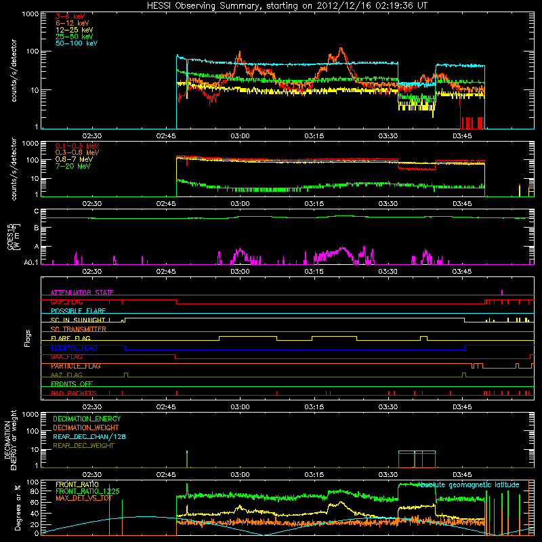The image size is (542, 542).
Task: Click the ECLIPSE_FLAG label
Action: click(x=74, y=348)
